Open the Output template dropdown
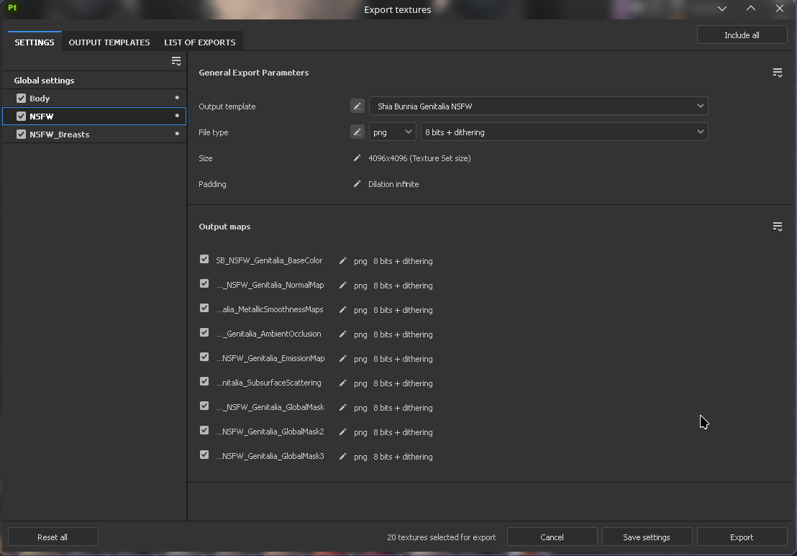This screenshot has width=797, height=556. click(x=538, y=106)
